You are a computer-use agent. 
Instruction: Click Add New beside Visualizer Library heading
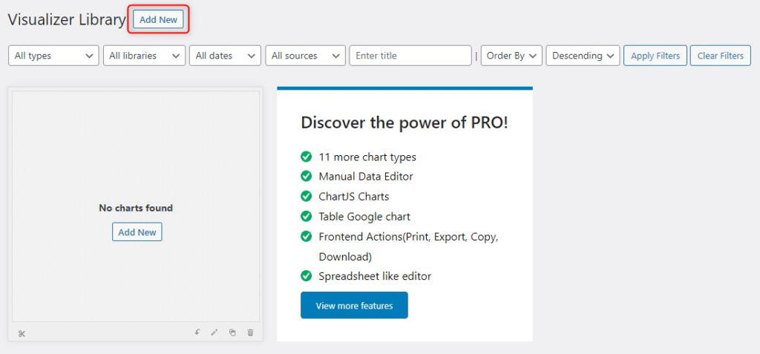(158, 19)
